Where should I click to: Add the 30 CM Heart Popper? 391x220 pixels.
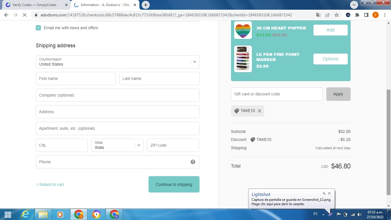(x=330, y=30)
